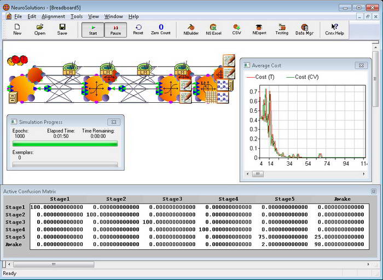Click the Cntx Help icon
383x280 pixels.
pyautogui.click(x=334, y=30)
